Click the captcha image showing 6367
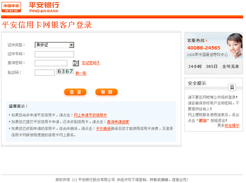The width and height of the screenshot is (246, 183). [65, 71]
